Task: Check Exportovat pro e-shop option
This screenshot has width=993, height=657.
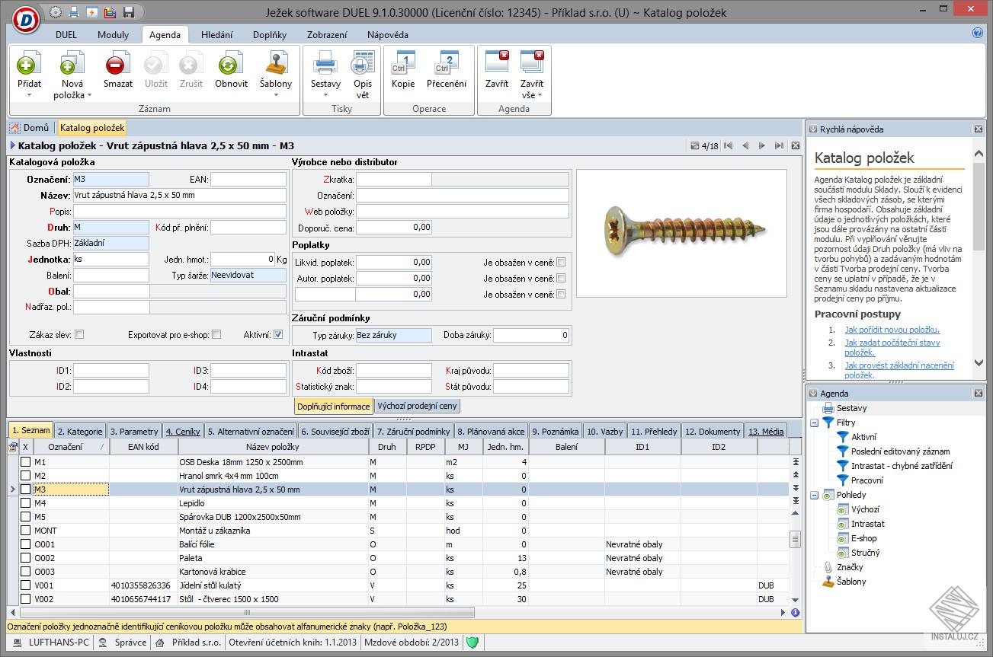Action: coord(216,334)
